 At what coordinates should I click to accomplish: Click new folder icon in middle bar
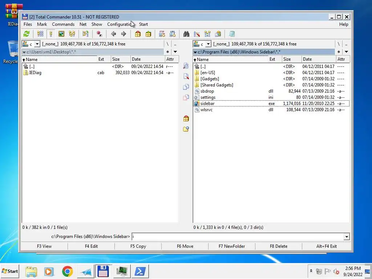pyautogui.click(x=186, y=129)
